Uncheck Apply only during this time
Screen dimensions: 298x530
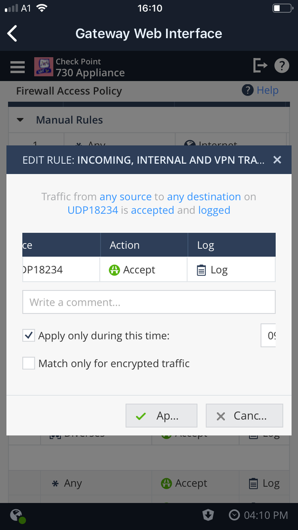(29, 336)
